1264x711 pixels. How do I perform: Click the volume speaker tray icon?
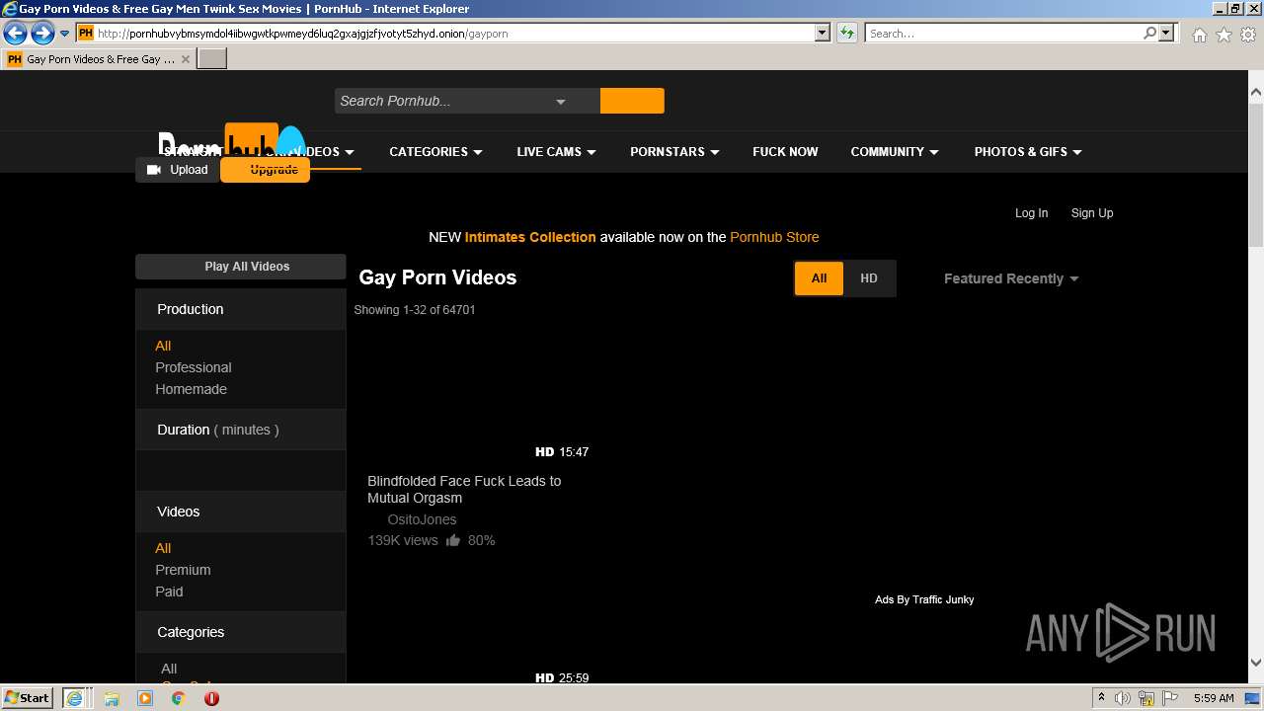1123,698
